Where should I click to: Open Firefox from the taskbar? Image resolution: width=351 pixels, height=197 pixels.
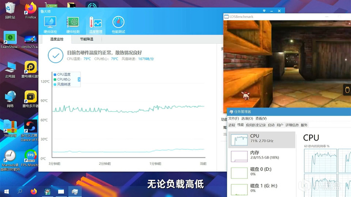34,192
